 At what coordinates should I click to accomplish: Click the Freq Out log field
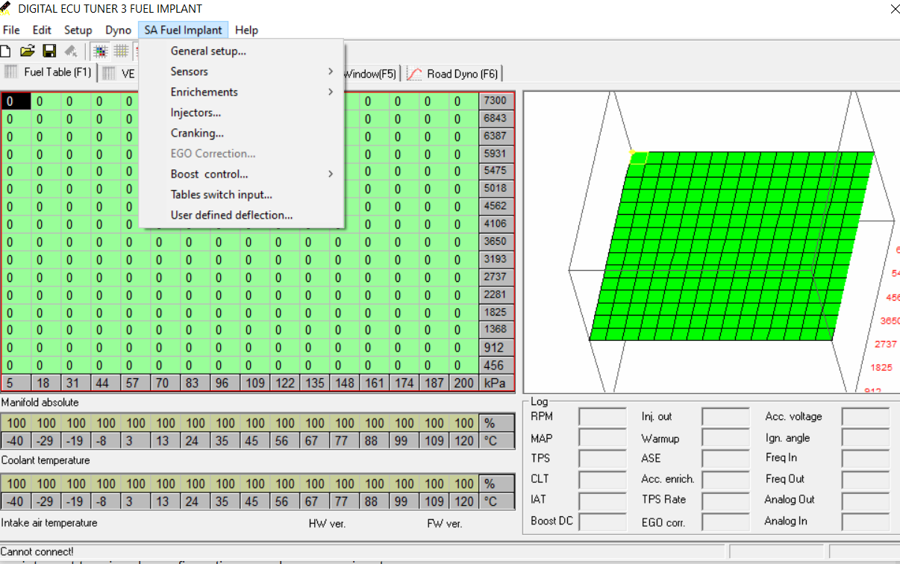pos(866,480)
